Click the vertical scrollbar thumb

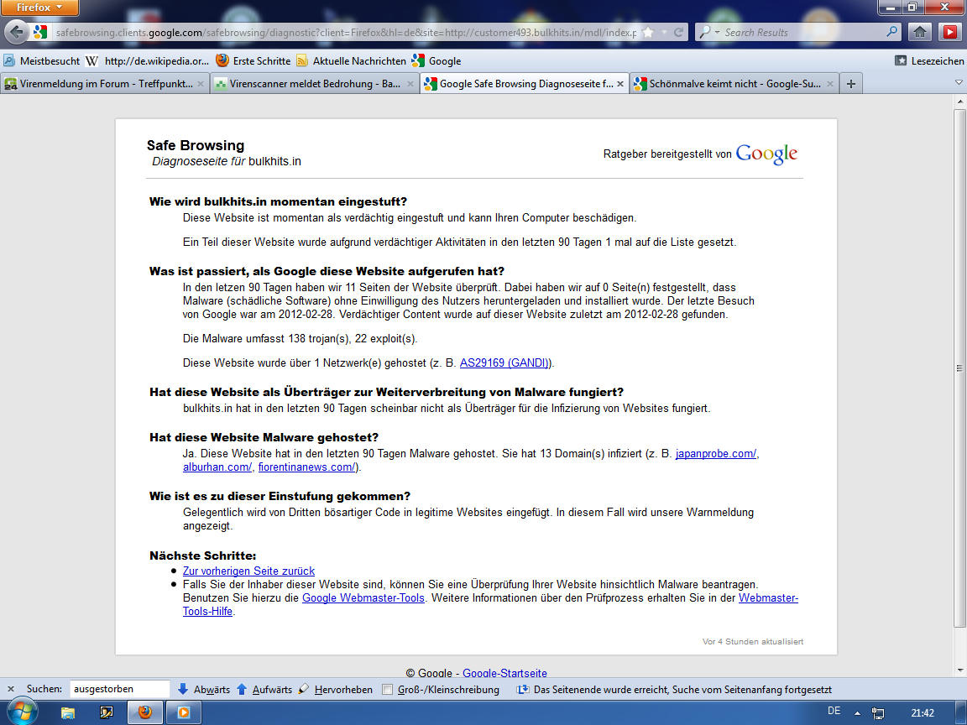[959, 368]
